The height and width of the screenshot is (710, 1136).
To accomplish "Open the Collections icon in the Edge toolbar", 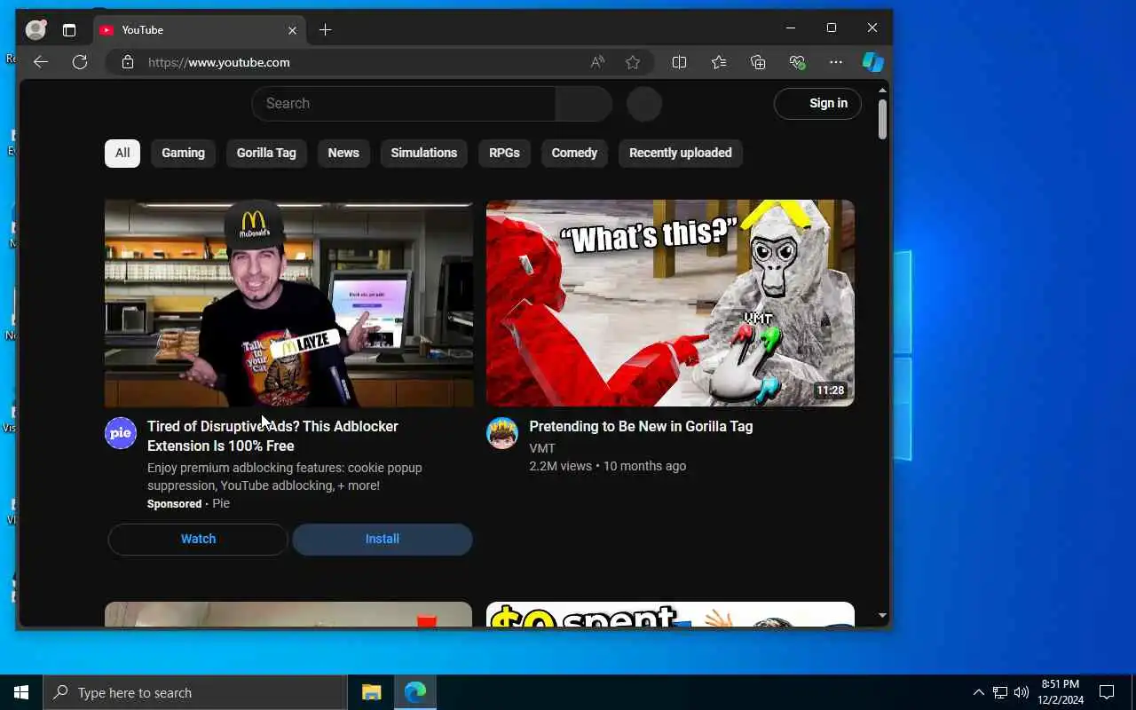I will tap(758, 62).
